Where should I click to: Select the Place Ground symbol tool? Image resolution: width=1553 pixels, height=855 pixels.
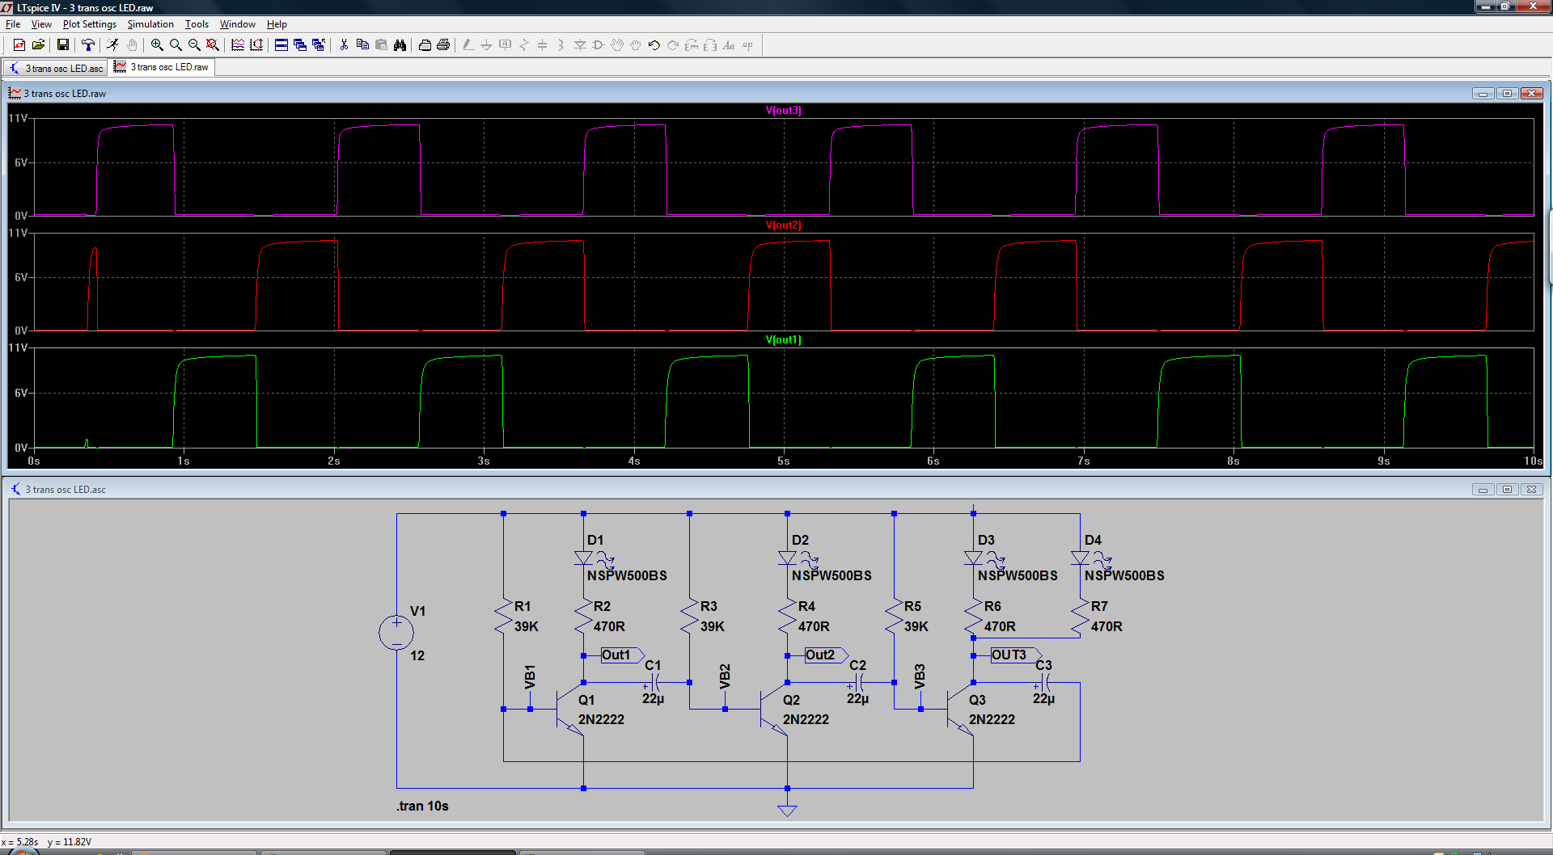coord(486,45)
